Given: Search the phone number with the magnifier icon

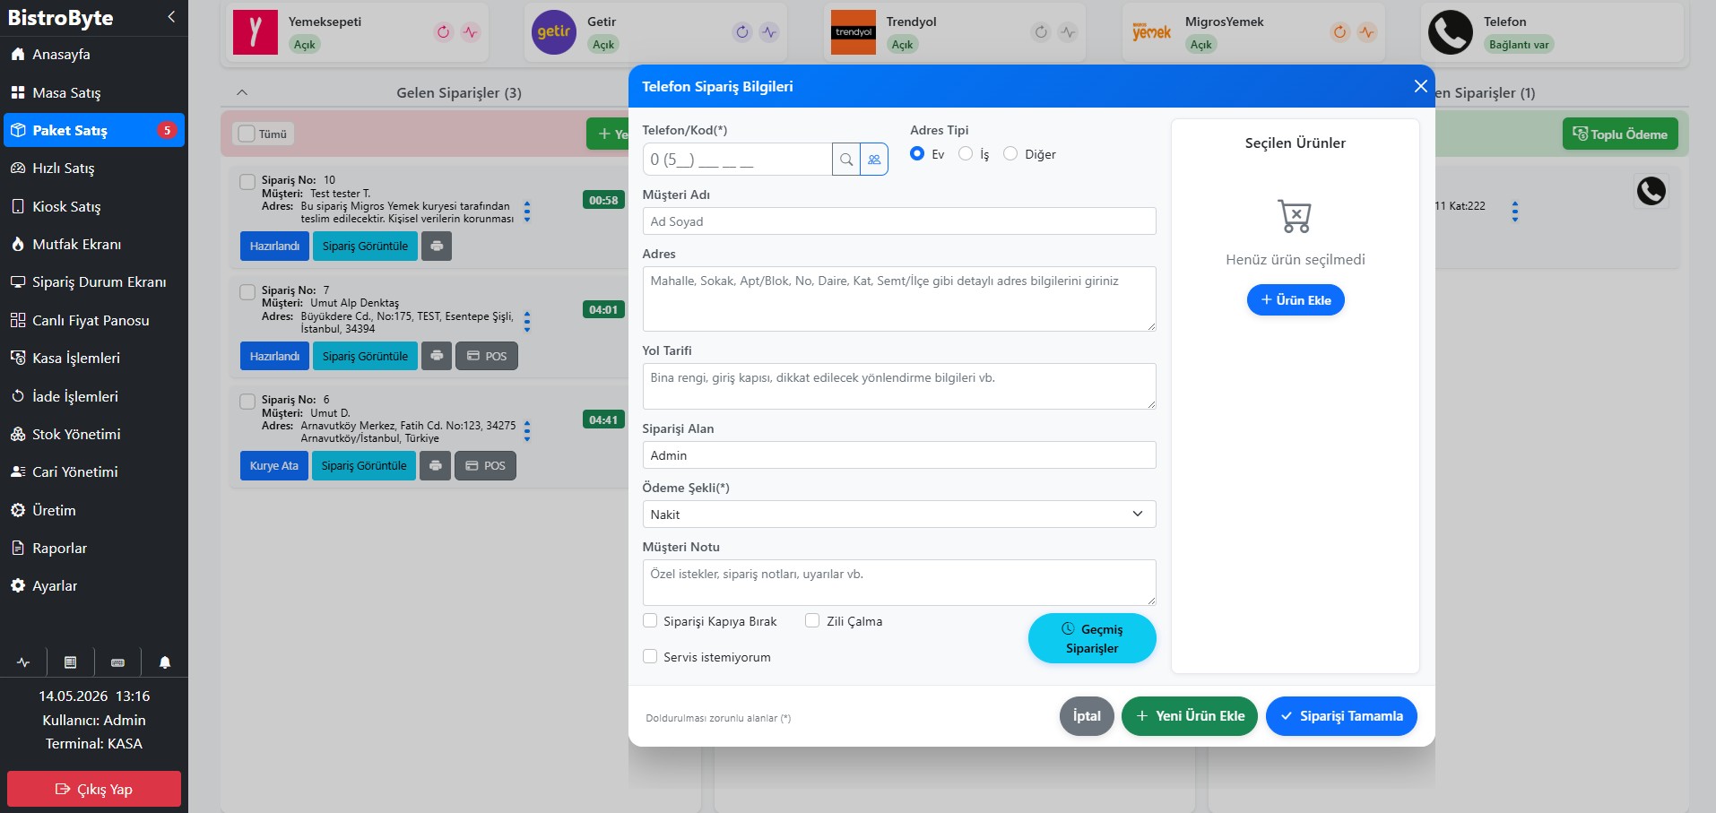Looking at the screenshot, I should coord(846,160).
